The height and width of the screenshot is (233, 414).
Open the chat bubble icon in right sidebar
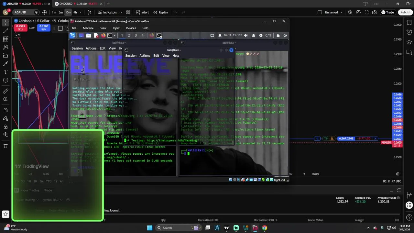(409, 52)
